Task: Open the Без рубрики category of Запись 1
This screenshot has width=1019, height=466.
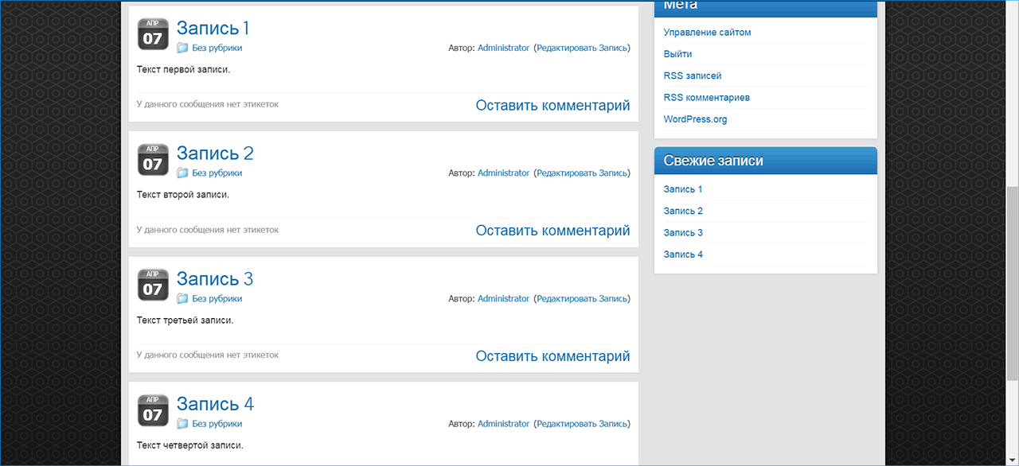Action: coord(217,48)
